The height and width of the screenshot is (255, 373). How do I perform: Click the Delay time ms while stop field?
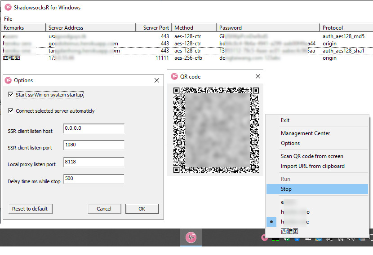click(x=94, y=179)
